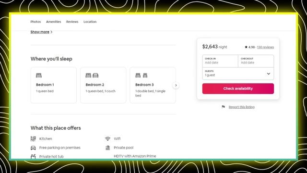307x173 pixels.
Task: Open the 130 reviews link
Action: click(x=265, y=47)
